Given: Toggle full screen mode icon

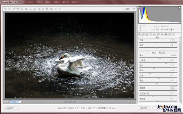Looking at the screenshot, I should click(134, 9).
